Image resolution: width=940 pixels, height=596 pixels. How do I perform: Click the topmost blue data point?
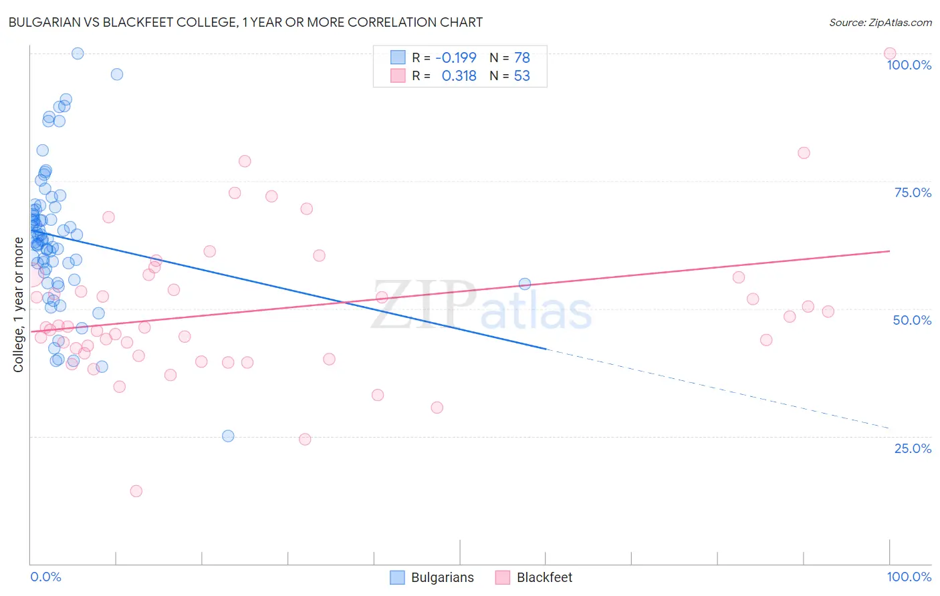point(78,53)
